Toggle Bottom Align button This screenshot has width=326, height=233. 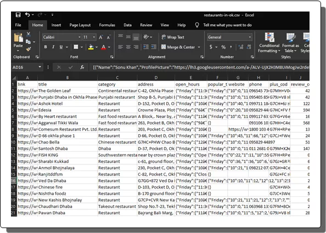pyautogui.click(x=136, y=37)
